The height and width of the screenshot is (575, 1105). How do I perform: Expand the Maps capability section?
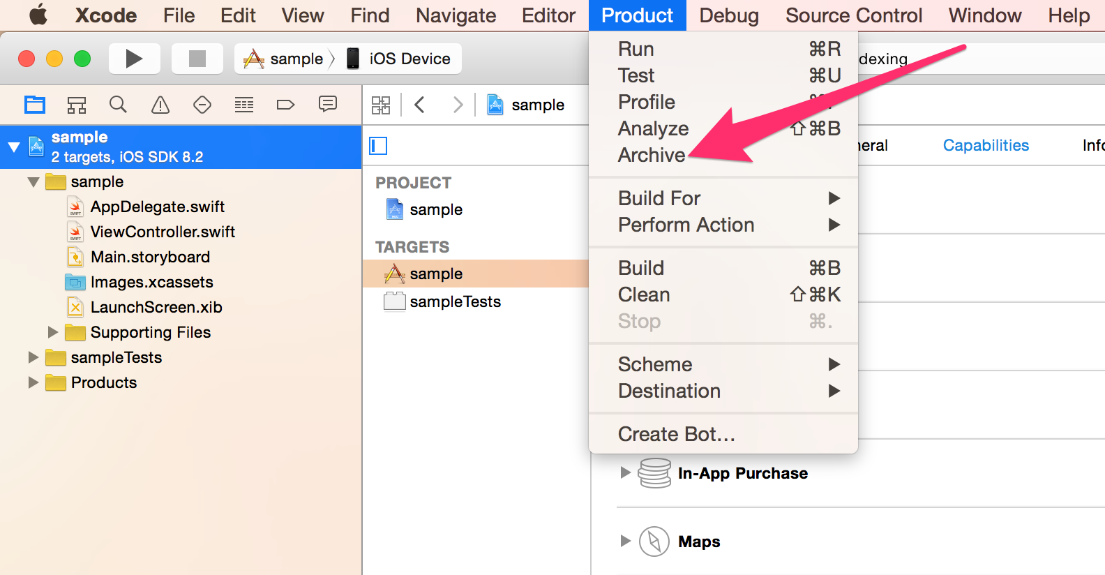coord(625,542)
